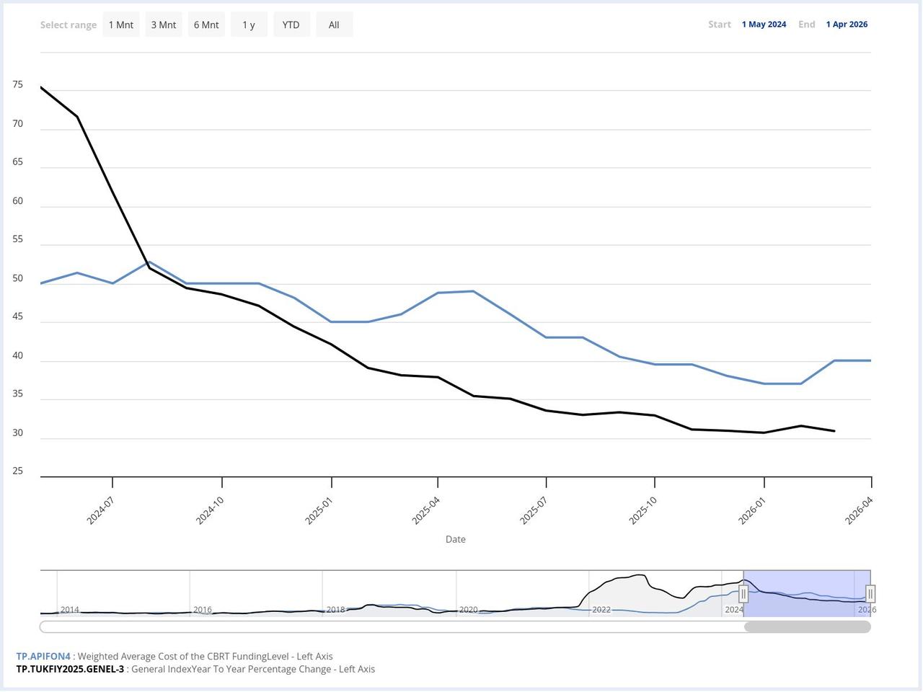Show "All" available data
923x692 pixels.
click(333, 24)
